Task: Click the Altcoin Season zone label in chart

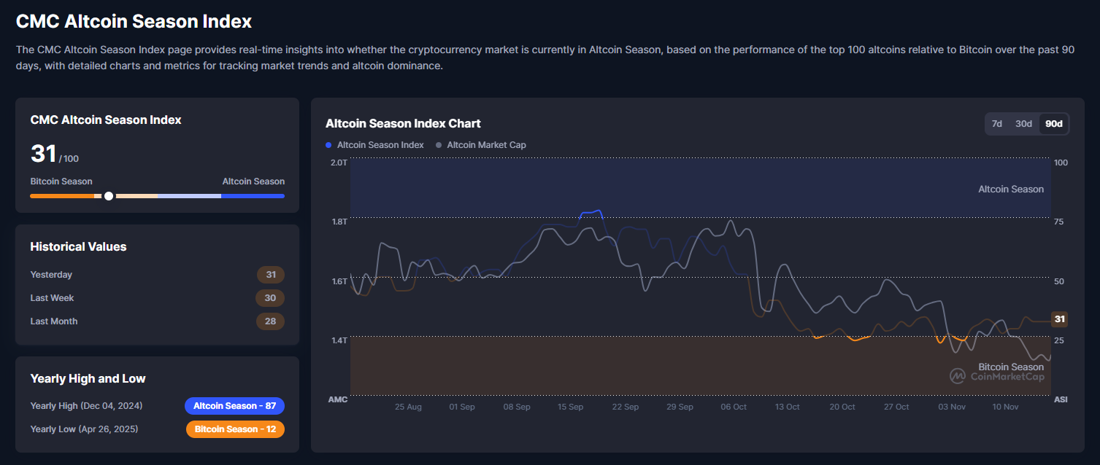Action: 1010,189
